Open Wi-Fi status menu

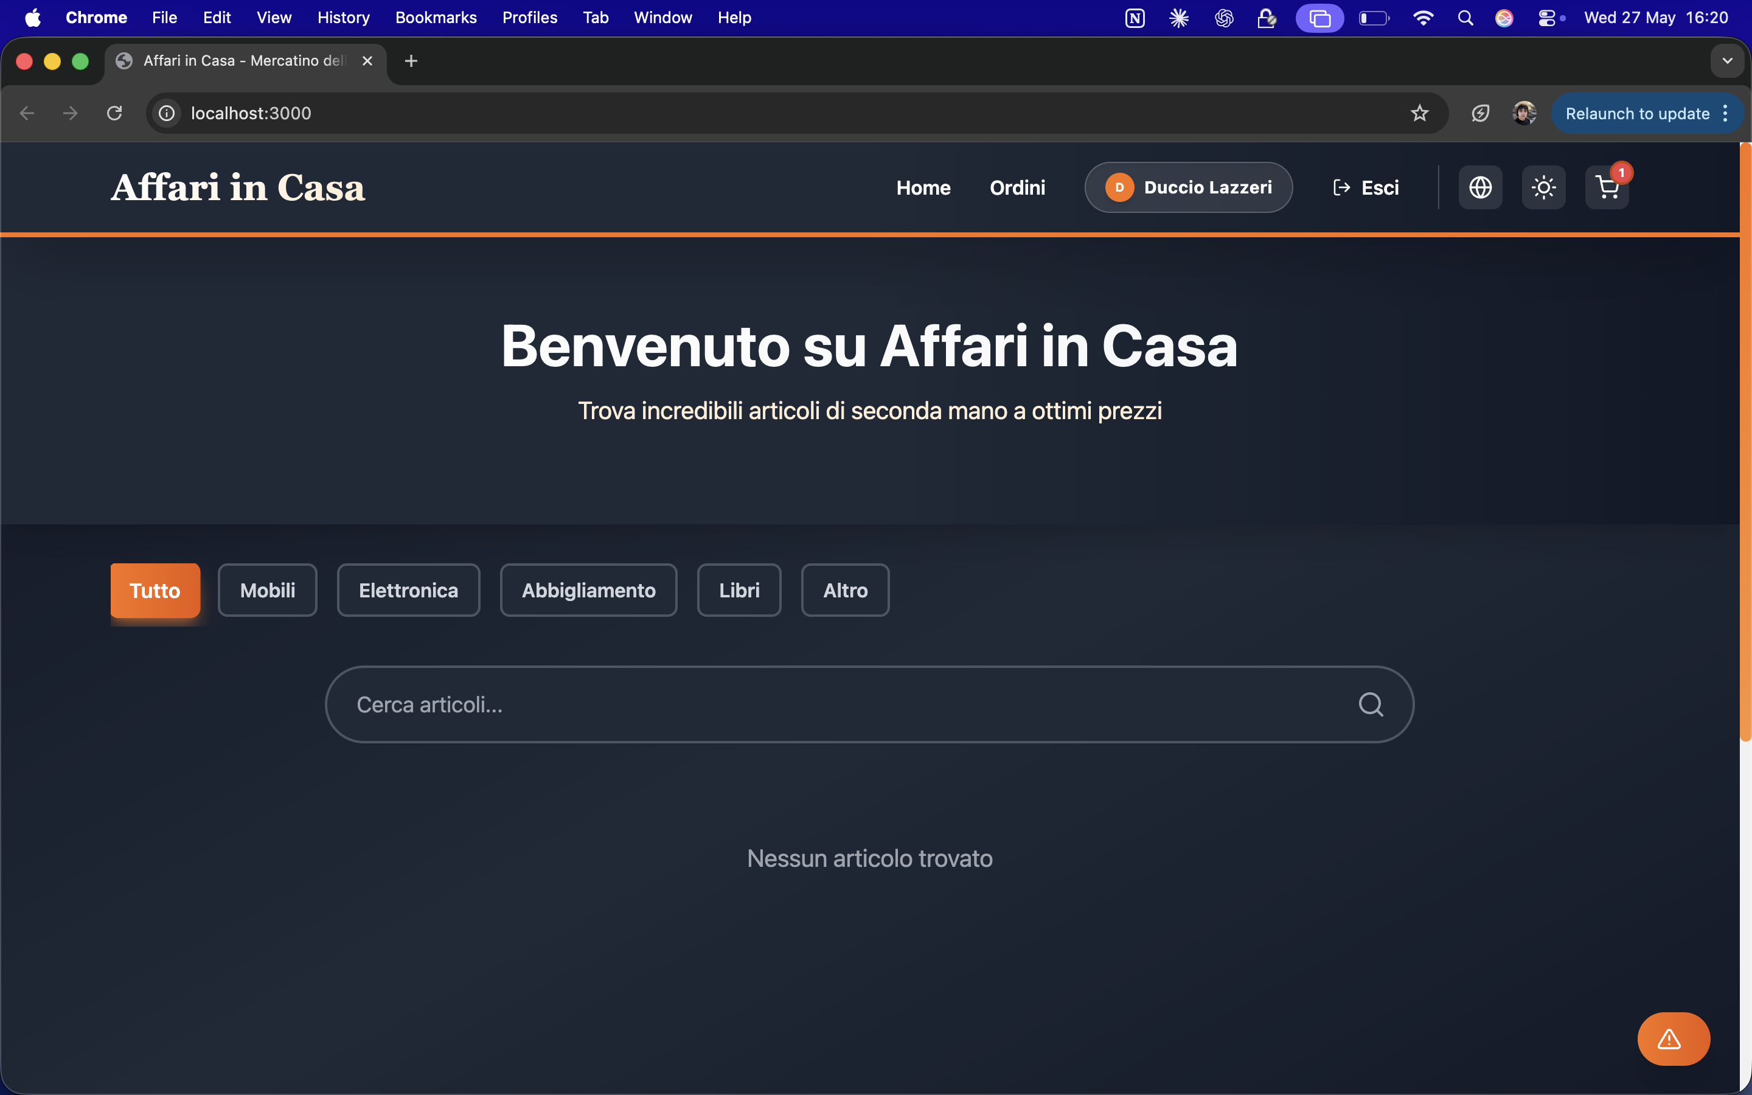1423,18
